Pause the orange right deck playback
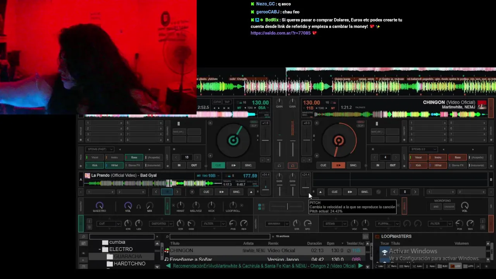The image size is (496, 279). [x=338, y=165]
